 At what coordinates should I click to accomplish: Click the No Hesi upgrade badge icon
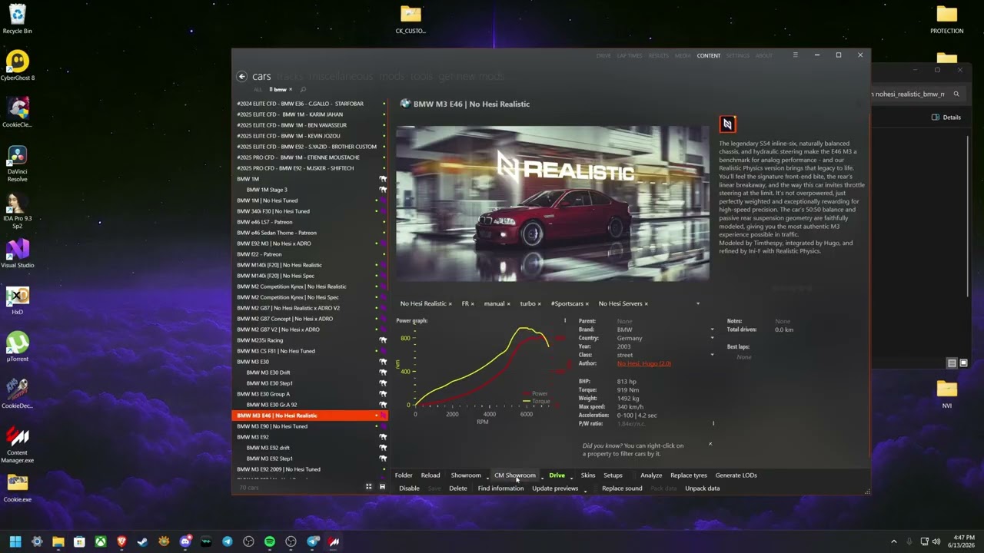pyautogui.click(x=727, y=124)
